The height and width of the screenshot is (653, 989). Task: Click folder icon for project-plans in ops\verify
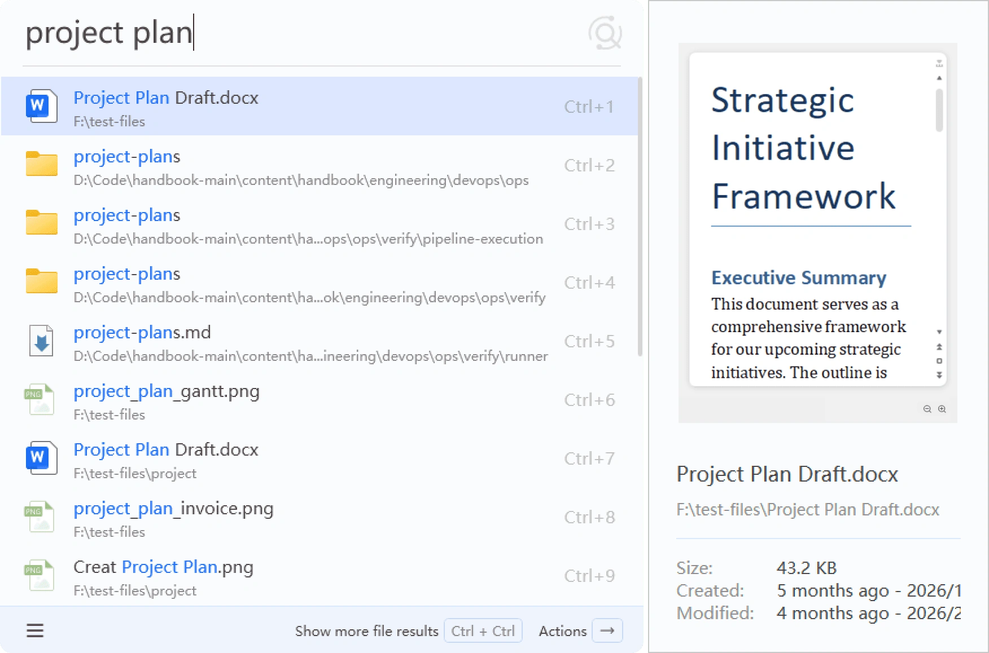pyautogui.click(x=42, y=281)
